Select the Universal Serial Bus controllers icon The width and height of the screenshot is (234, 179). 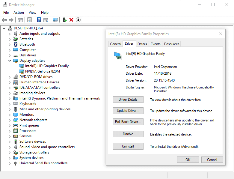[15, 163]
